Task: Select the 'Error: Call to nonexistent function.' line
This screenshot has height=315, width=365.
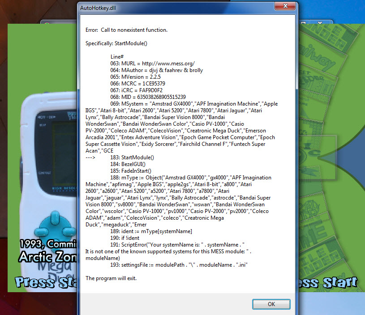Action: click(126, 30)
